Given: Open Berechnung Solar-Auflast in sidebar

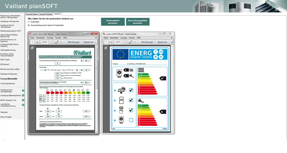Looking at the screenshot, I should [x=10, y=69].
